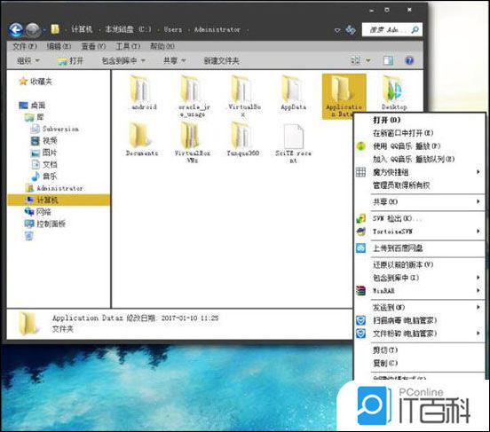The image size is (490, 432).
Task: Open the 查看(V) menu
Action: tap(93, 46)
